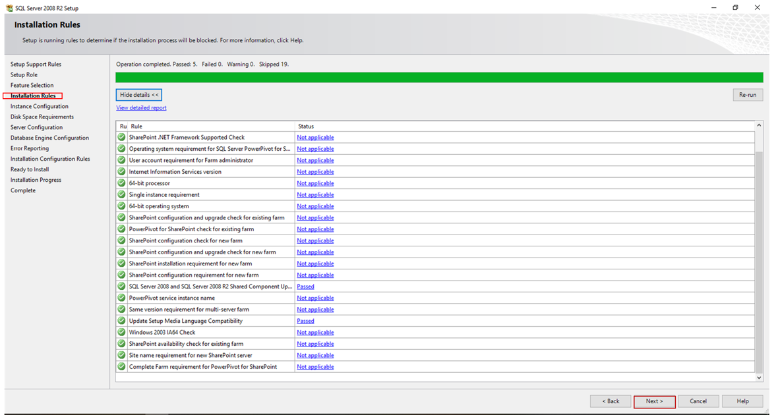Click the Ru icon column header

click(x=123, y=126)
